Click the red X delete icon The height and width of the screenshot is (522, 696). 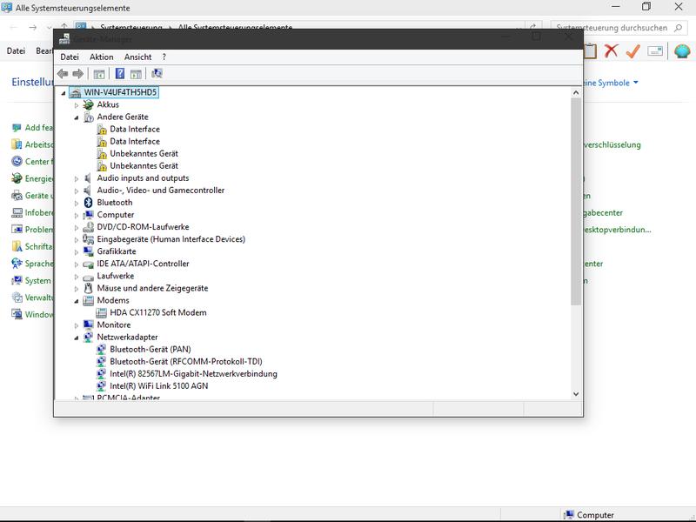click(x=612, y=51)
